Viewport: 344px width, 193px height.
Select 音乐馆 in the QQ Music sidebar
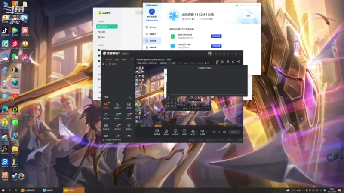click(107, 27)
